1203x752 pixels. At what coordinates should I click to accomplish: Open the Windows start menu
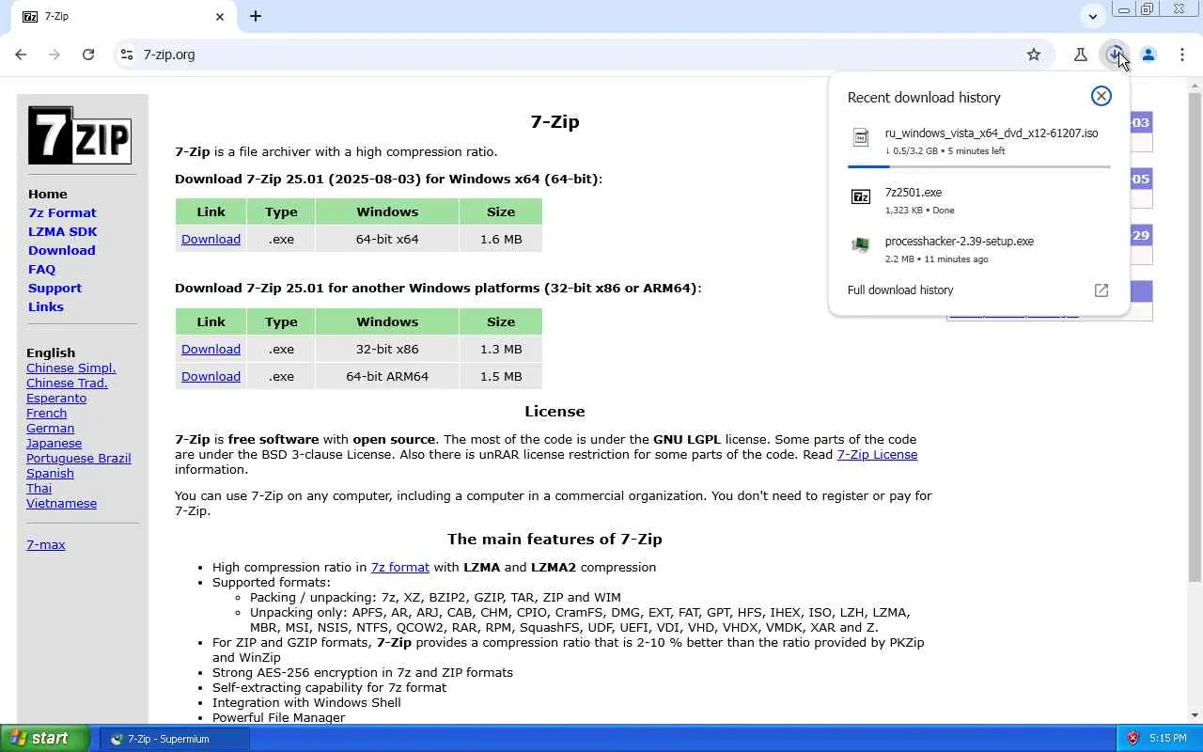pyautogui.click(x=45, y=739)
